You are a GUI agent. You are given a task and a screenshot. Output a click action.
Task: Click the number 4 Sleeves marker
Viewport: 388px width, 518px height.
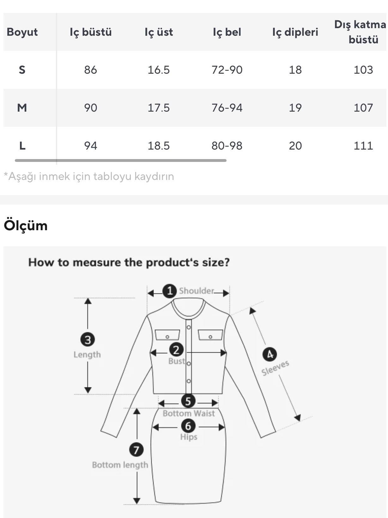(x=270, y=354)
